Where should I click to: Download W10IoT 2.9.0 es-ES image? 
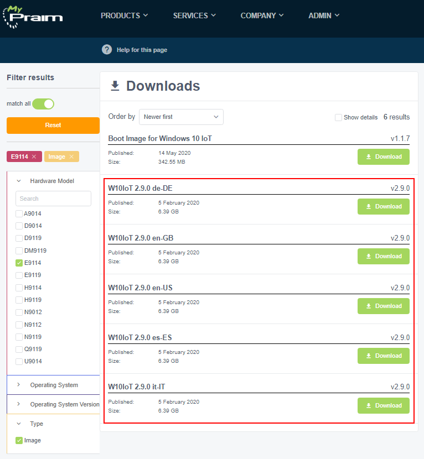[x=383, y=356]
